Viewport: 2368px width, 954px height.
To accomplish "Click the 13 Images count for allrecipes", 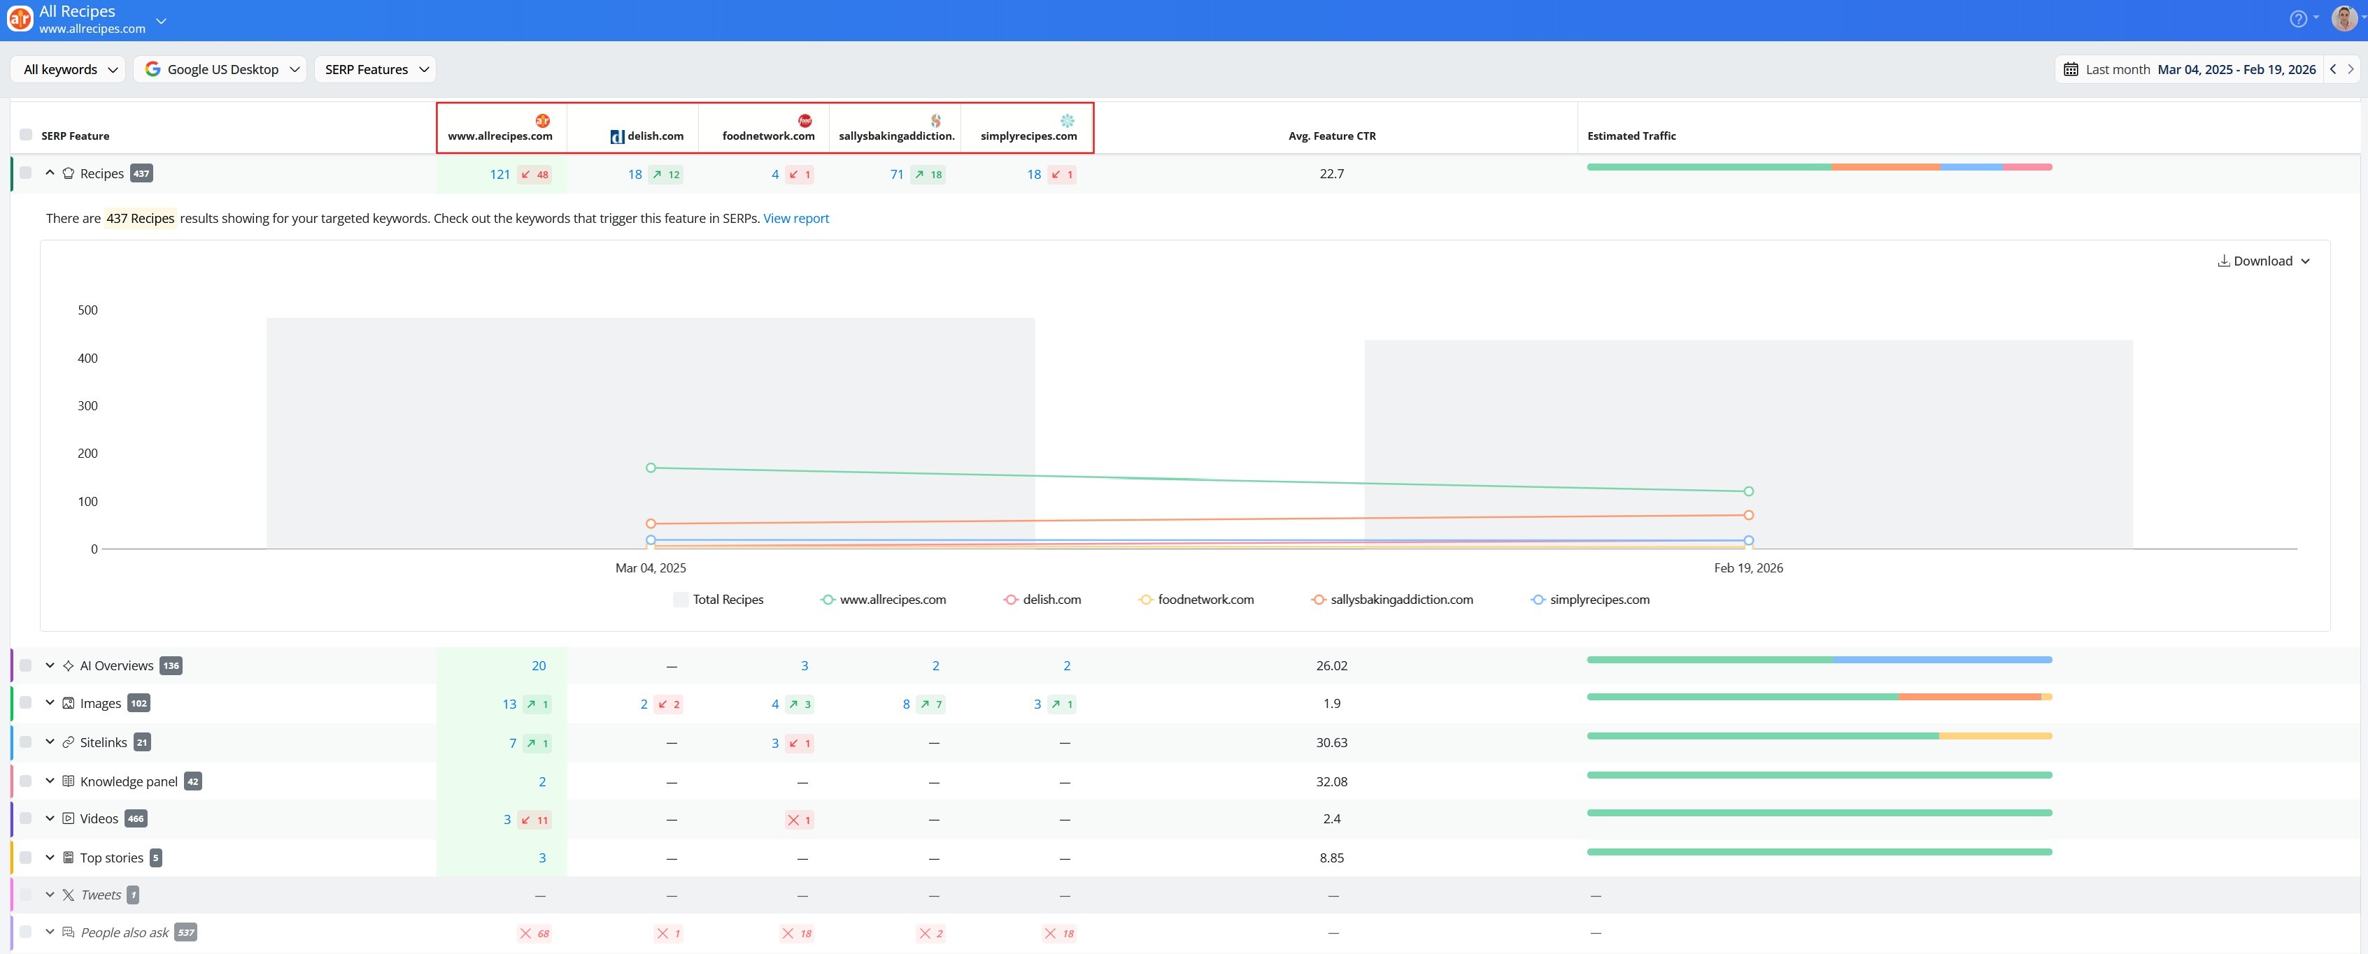I will tap(509, 704).
